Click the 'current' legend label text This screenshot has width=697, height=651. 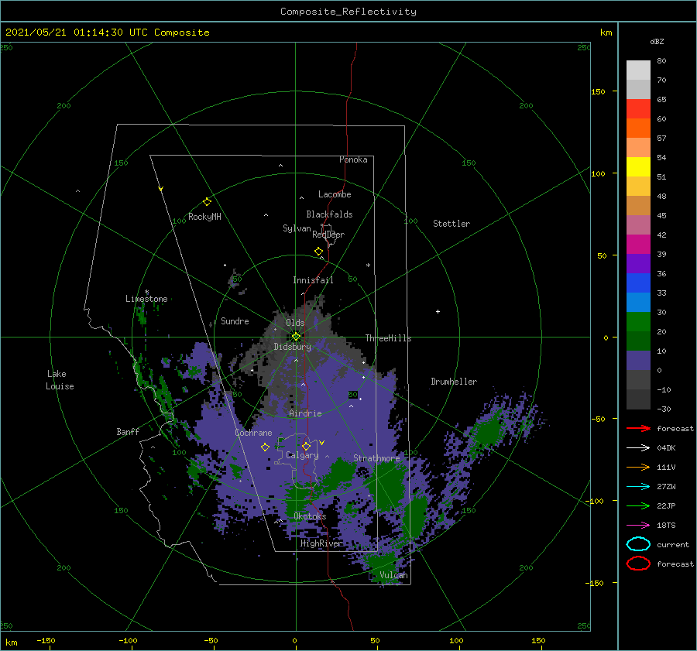pos(673,544)
